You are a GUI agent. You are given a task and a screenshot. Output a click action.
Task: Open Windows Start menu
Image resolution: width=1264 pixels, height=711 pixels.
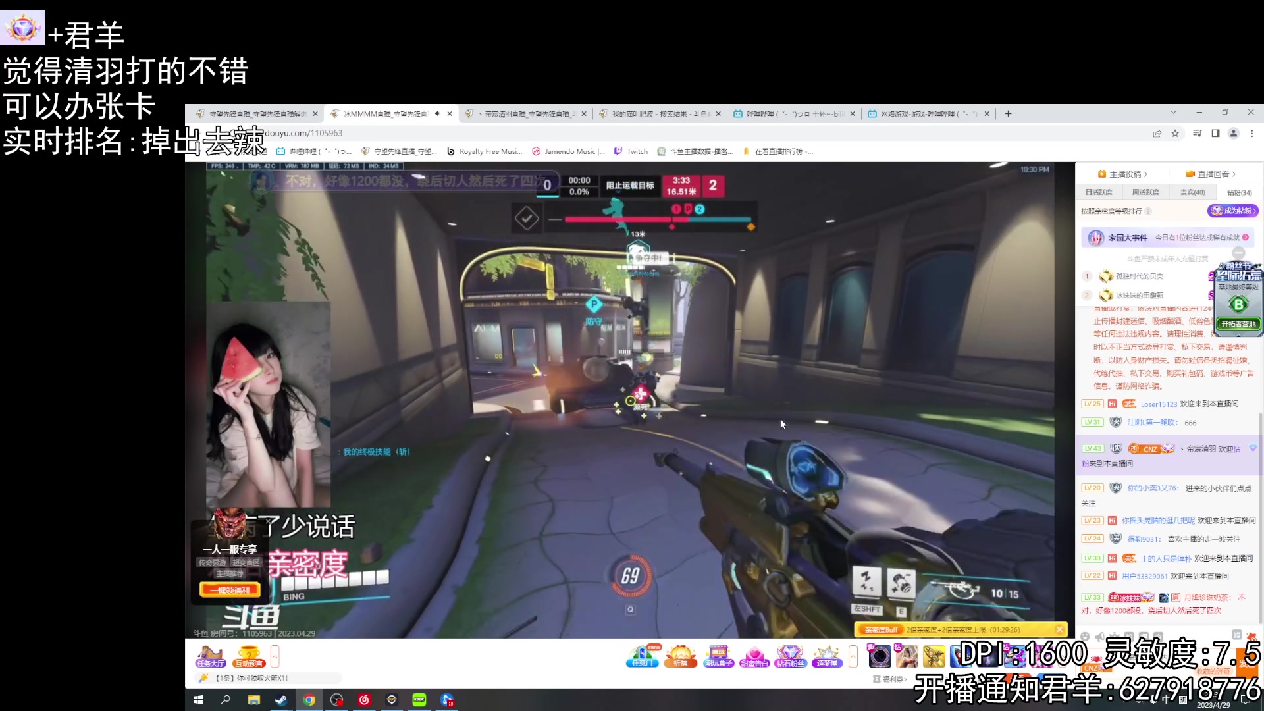(x=198, y=700)
